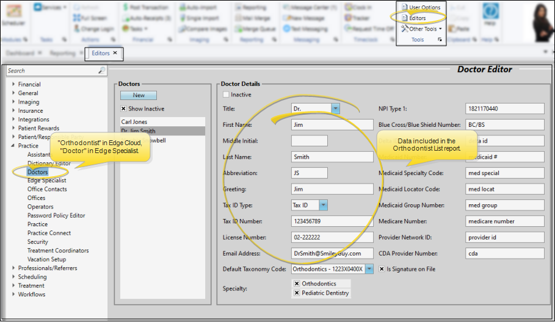Click the Help icon in the ribbon
This screenshot has height=322, width=555.
coord(490,13)
